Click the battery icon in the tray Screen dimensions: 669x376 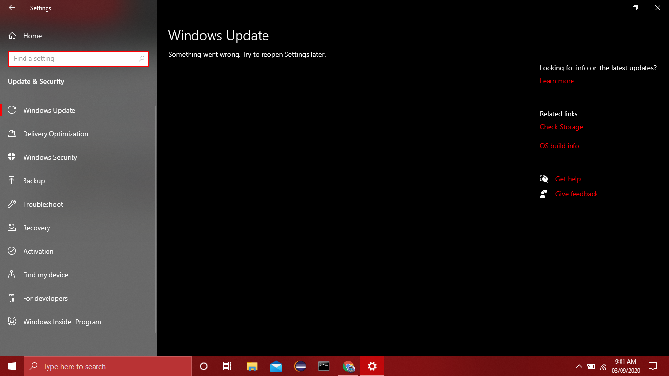[591, 366]
